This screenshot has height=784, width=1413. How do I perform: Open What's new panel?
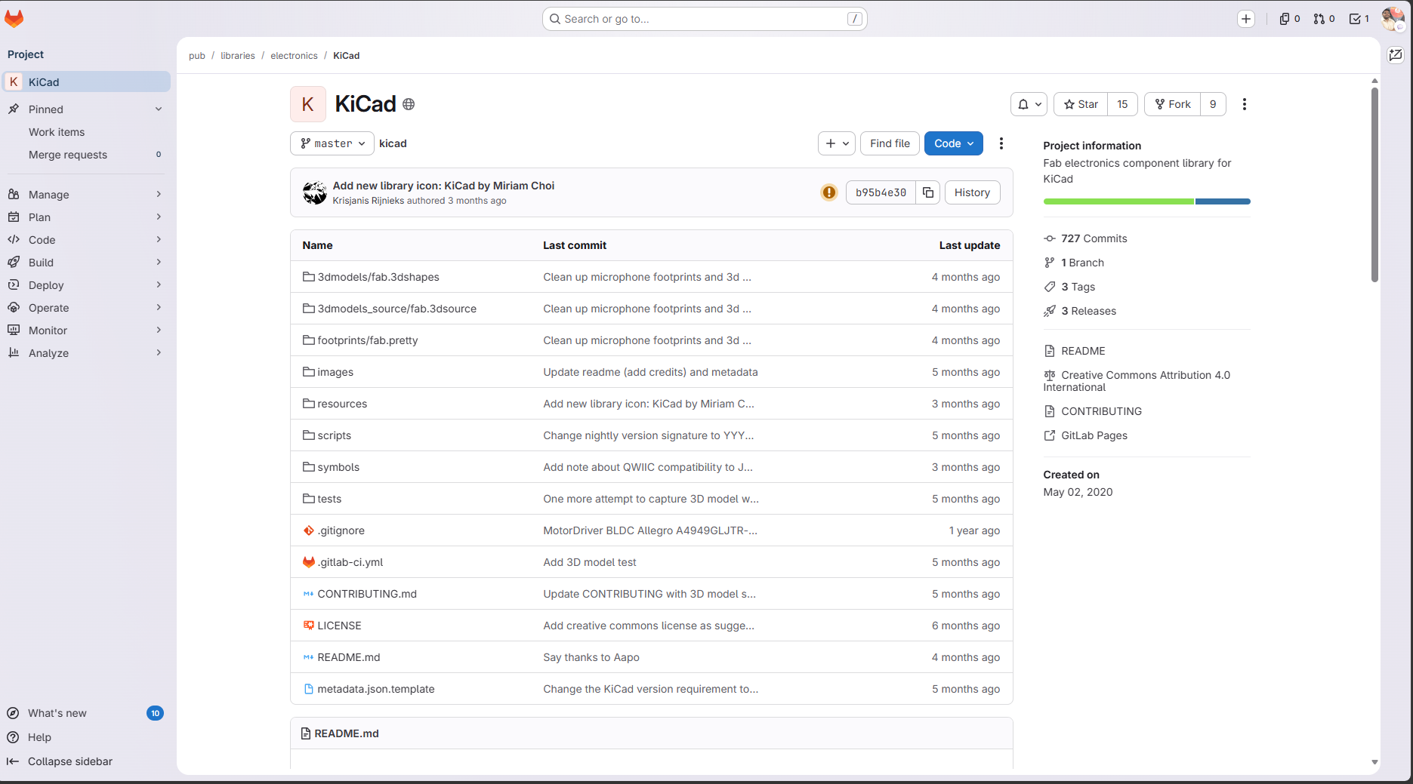click(85, 713)
